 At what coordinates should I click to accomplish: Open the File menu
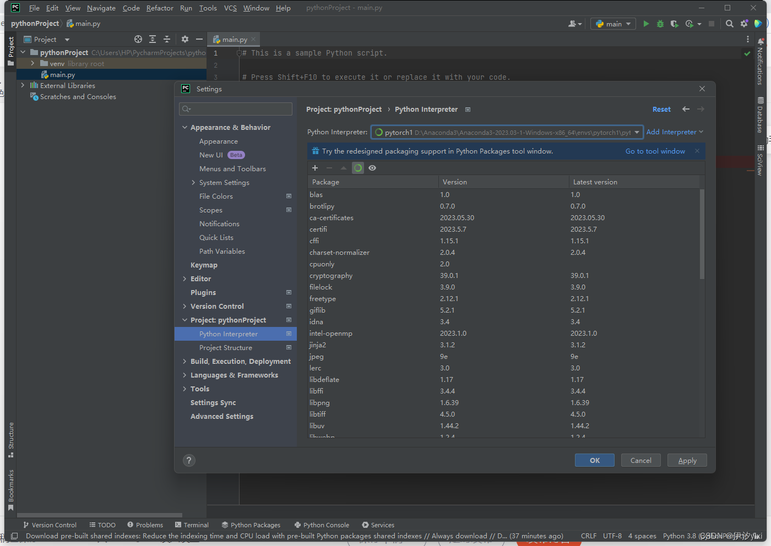[34, 8]
